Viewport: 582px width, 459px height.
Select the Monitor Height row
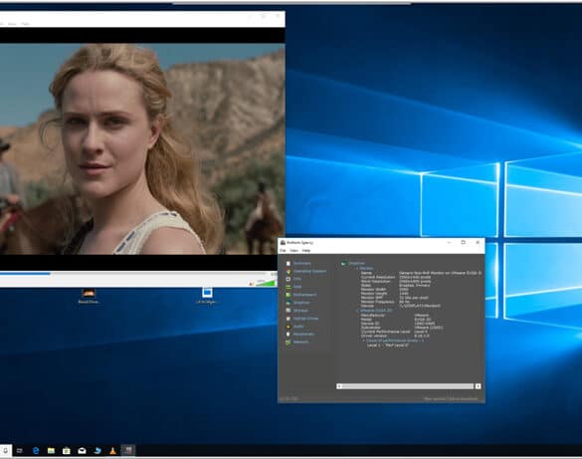point(385,294)
